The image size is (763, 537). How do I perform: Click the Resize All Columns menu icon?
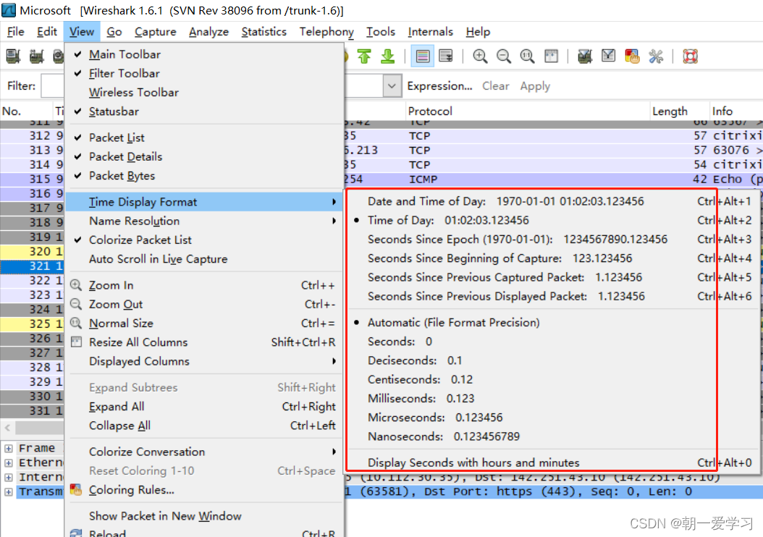76,342
